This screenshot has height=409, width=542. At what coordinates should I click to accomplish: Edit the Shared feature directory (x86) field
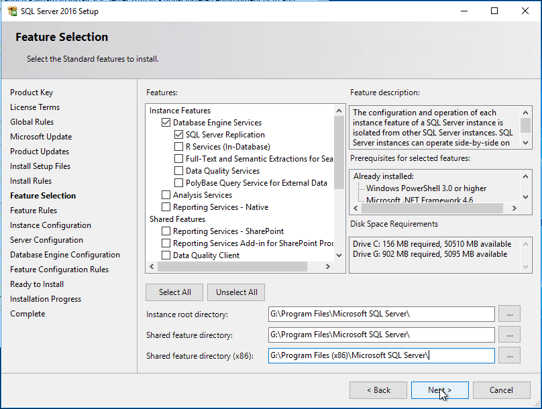coord(381,355)
